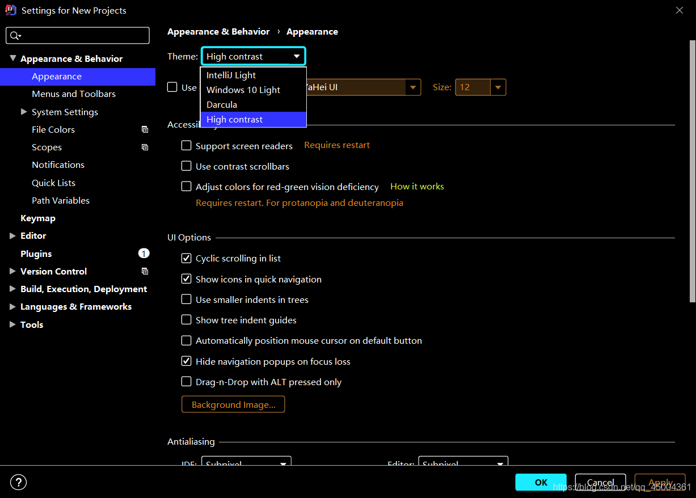The image size is (696, 498).
Task: Expand Build, Execution, Deployment section
Action: pos(12,289)
